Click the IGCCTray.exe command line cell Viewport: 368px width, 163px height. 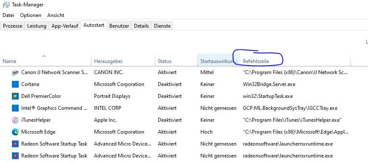[290, 108]
